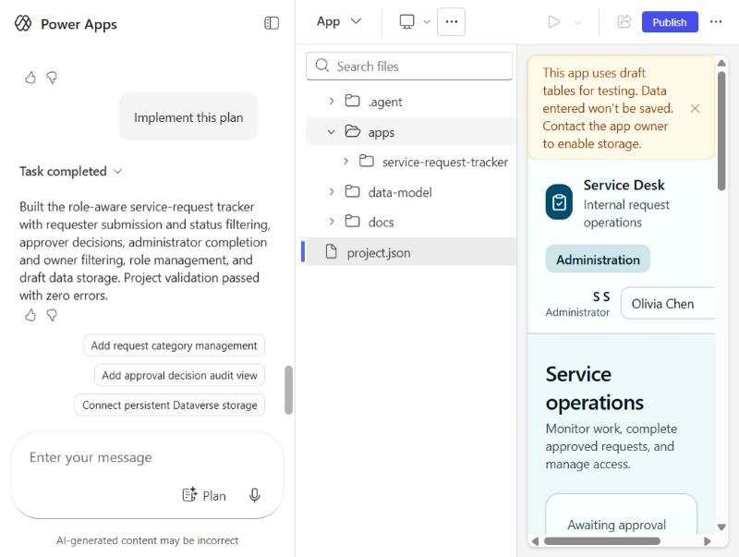The height and width of the screenshot is (557, 739).
Task: Thumbs down the upper chat response
Action: click(x=52, y=78)
